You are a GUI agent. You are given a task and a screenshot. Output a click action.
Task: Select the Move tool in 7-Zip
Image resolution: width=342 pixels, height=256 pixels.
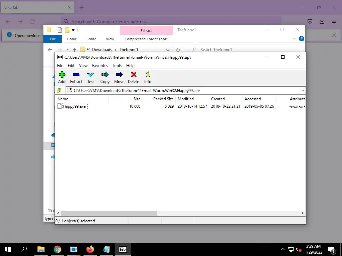119,77
